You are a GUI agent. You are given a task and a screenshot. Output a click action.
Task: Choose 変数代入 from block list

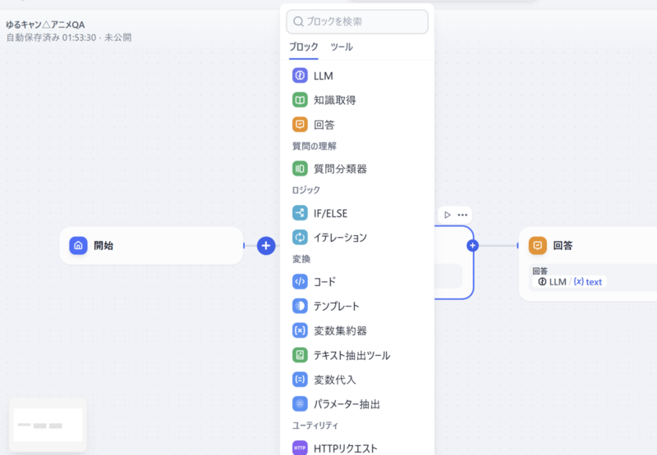click(335, 380)
